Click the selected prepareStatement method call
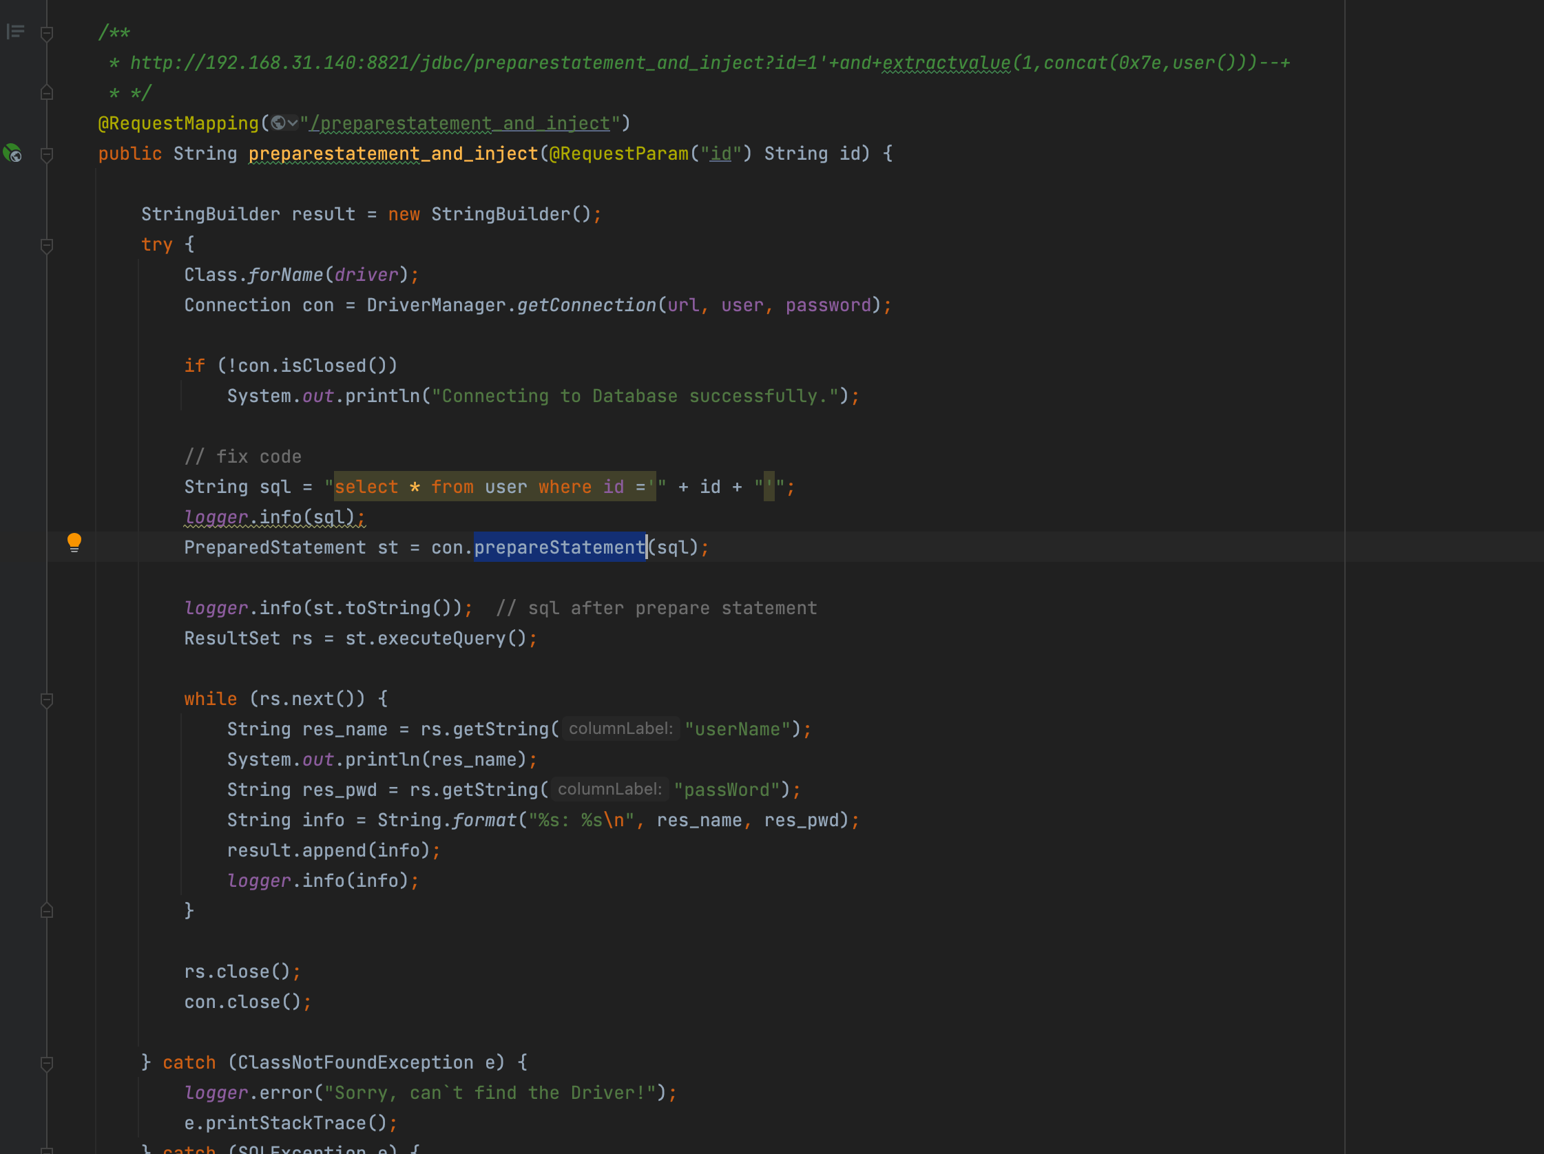 (559, 547)
